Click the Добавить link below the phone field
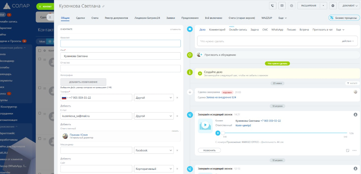The image size is (361, 174). point(65,106)
